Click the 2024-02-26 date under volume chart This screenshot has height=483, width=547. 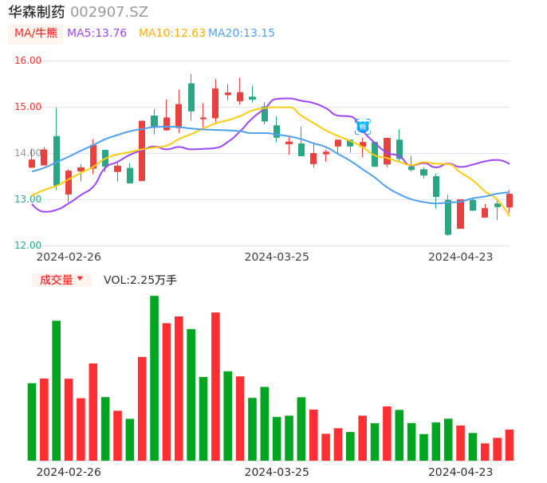pos(69,472)
